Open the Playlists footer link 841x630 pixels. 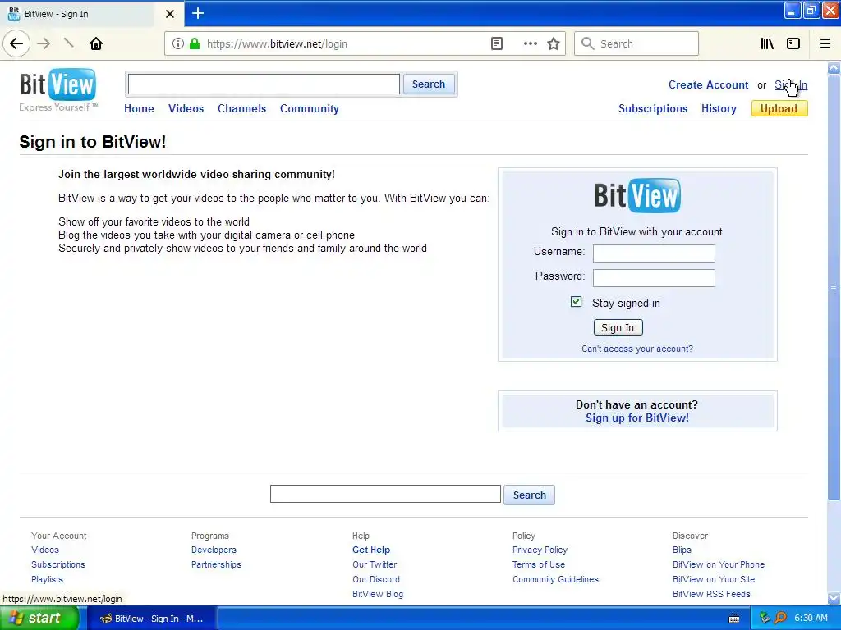pyautogui.click(x=47, y=579)
